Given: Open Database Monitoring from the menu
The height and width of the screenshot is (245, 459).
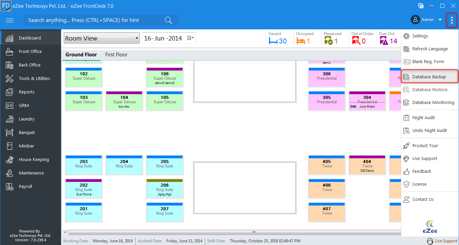Looking at the screenshot, I should [x=430, y=103].
